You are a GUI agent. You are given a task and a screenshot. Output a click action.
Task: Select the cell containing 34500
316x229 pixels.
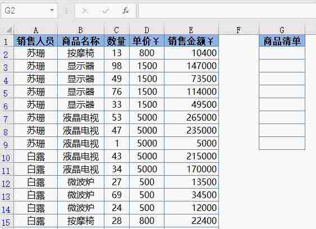coord(191,195)
